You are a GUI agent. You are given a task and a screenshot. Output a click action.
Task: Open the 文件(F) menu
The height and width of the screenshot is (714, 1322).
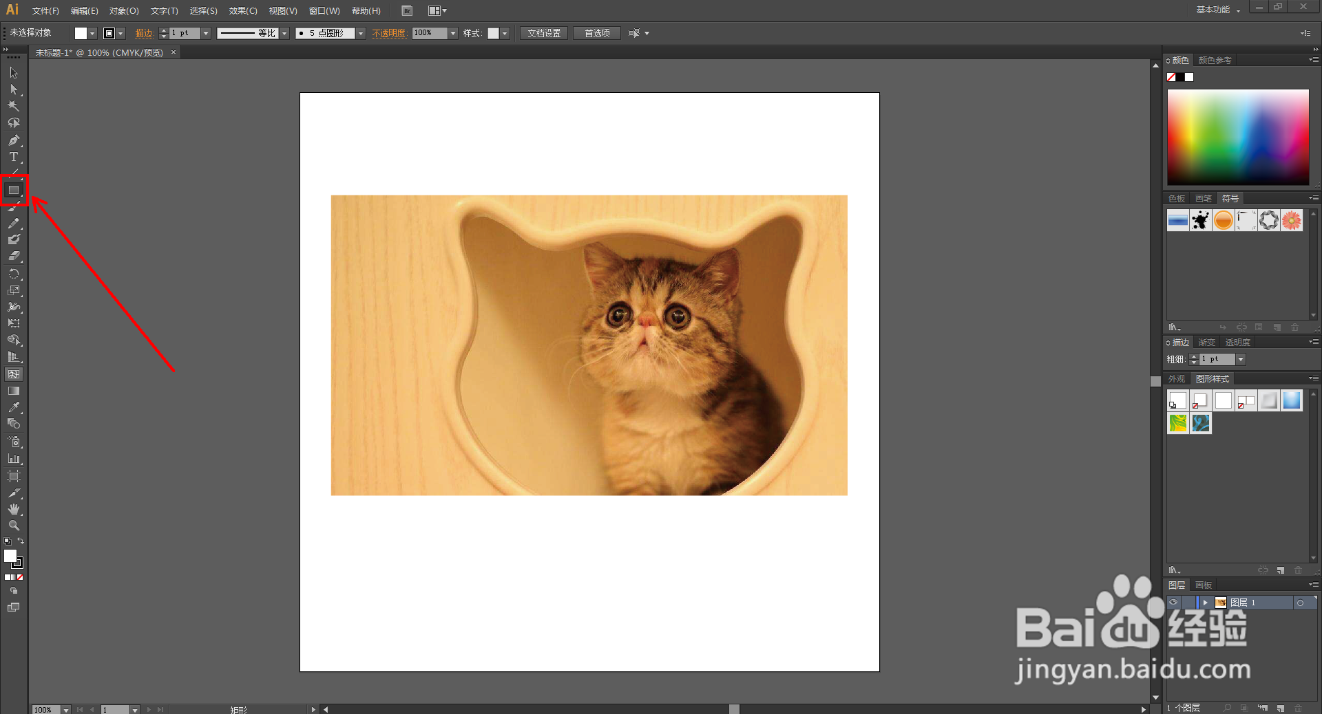click(x=45, y=11)
